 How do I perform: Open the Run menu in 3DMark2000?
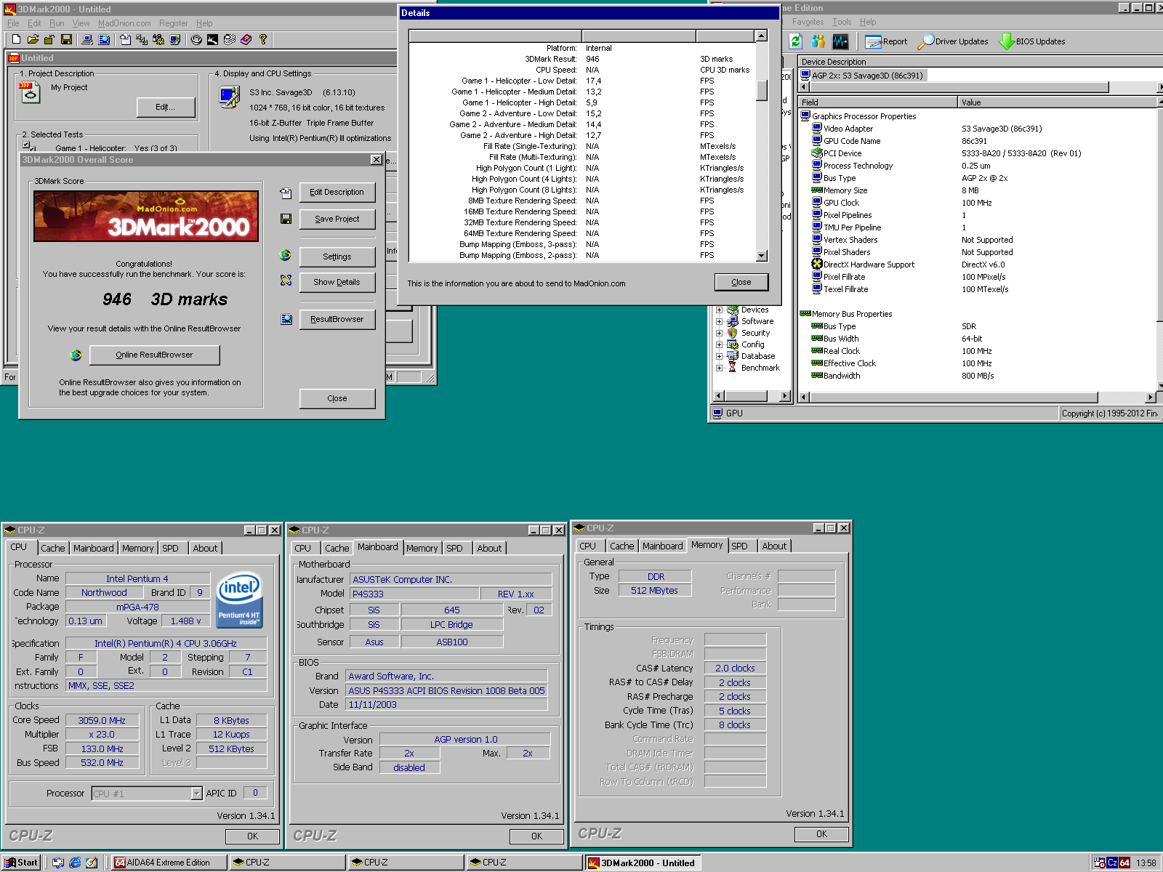(57, 23)
